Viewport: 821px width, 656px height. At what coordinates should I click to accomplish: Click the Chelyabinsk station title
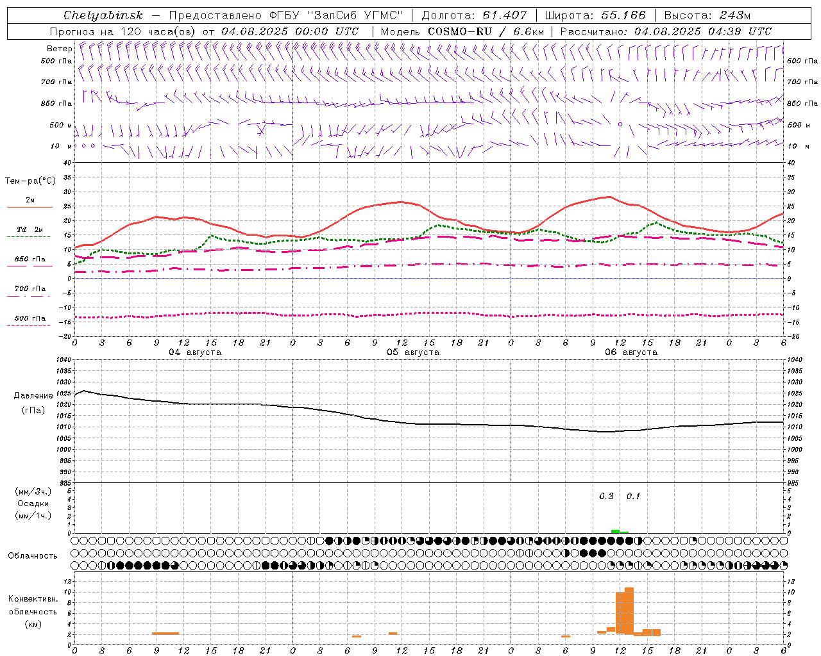[103, 15]
